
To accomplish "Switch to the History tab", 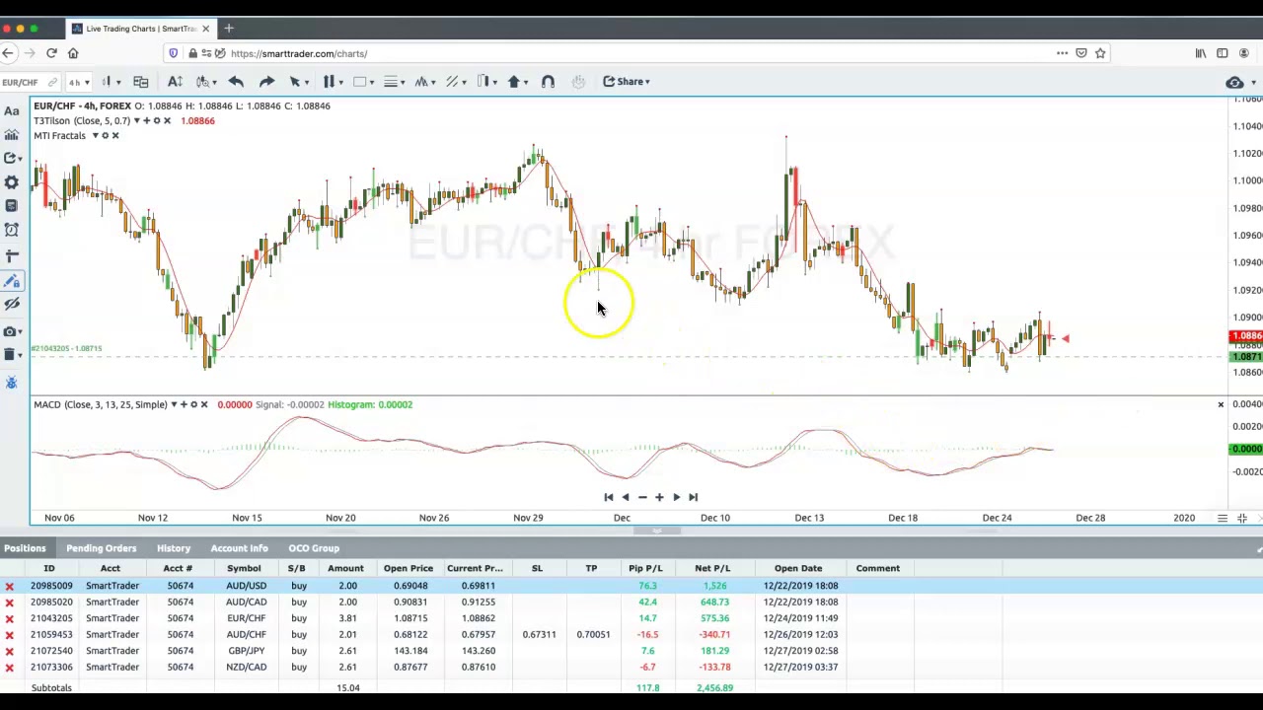I will coord(174,548).
